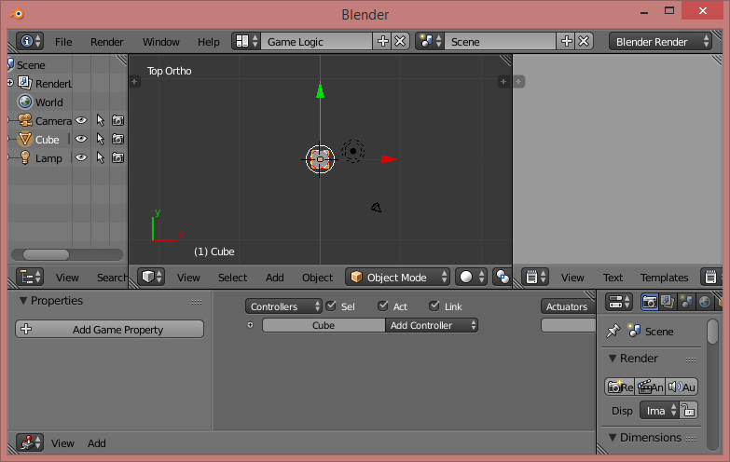Expand the RenderLayers tree item

click(x=9, y=83)
